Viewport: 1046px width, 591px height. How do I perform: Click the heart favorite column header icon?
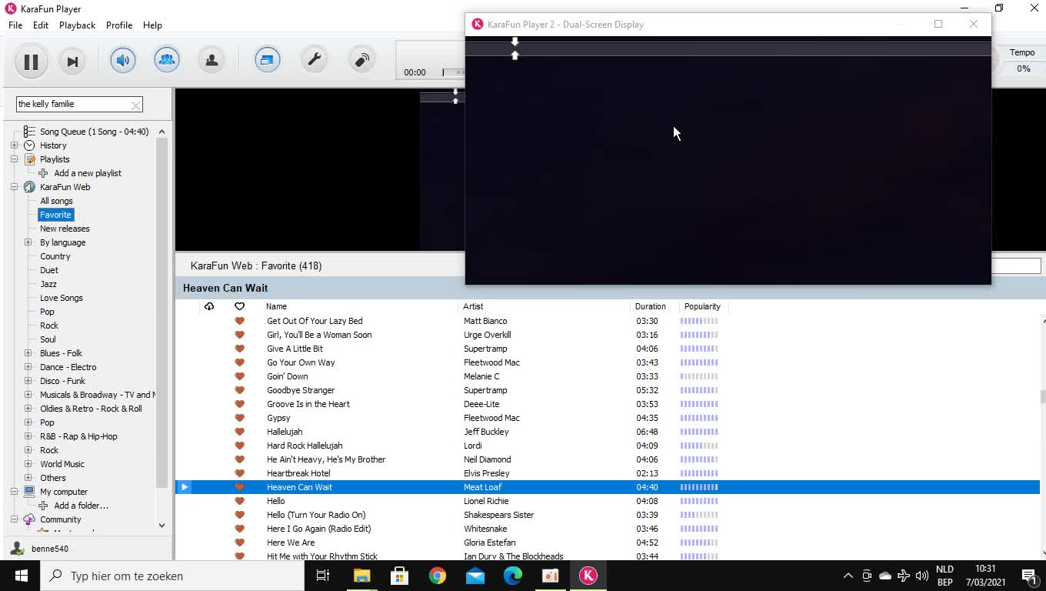(x=239, y=306)
